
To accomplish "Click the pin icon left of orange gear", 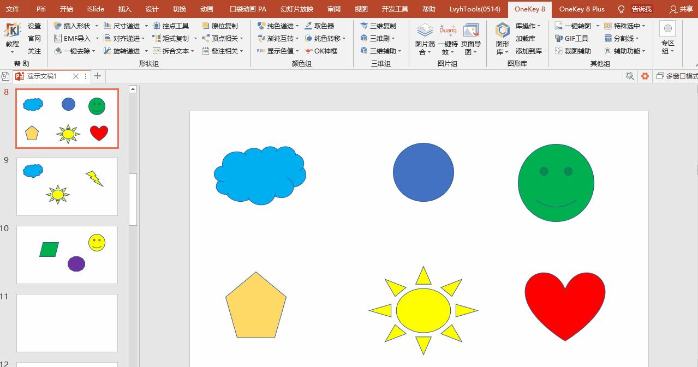I will 630,76.
